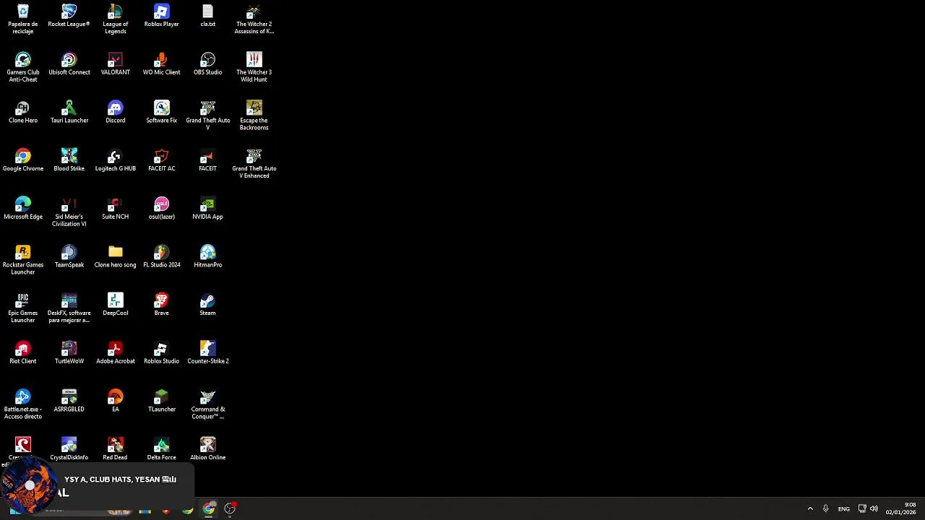Viewport: 925px width, 520px height.
Task: Click the TurtleWoW desktop shortcut
Action: pyautogui.click(x=69, y=353)
